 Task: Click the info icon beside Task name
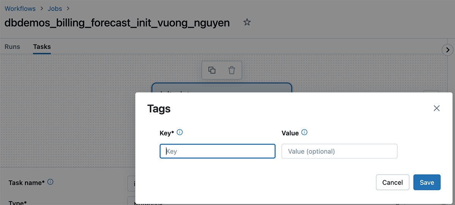50,182
